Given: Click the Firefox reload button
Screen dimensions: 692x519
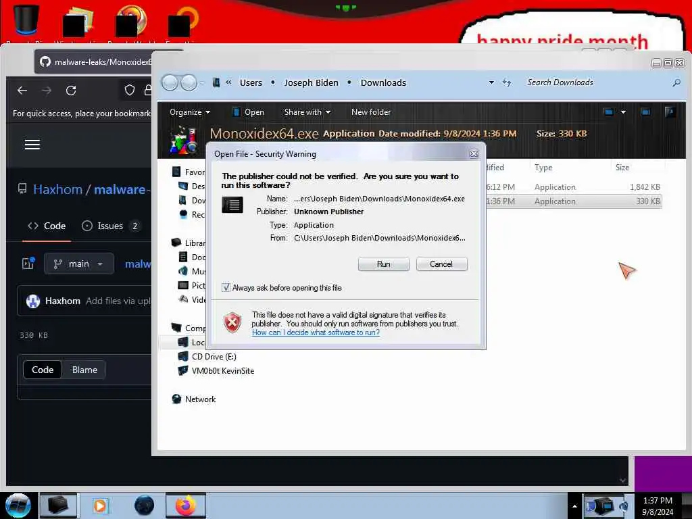Looking at the screenshot, I should pyautogui.click(x=71, y=91).
